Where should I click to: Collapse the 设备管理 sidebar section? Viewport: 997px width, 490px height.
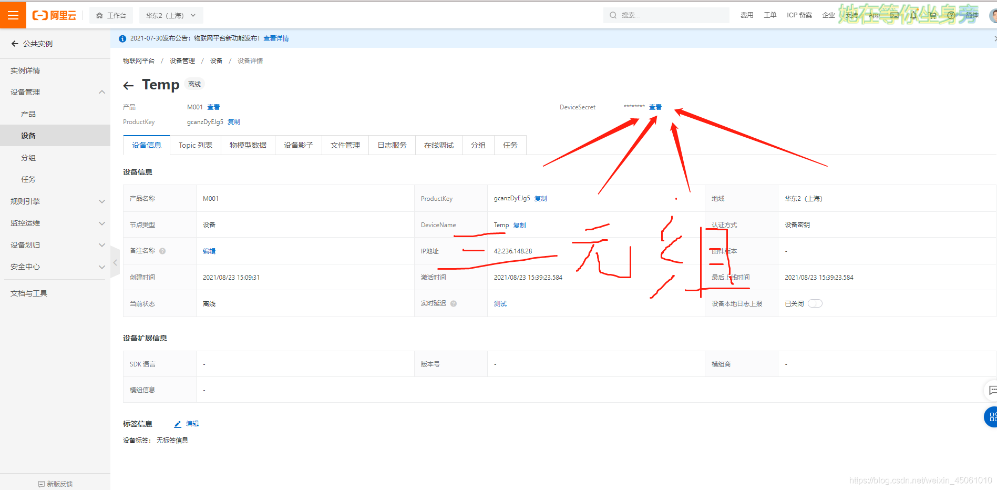[101, 91]
